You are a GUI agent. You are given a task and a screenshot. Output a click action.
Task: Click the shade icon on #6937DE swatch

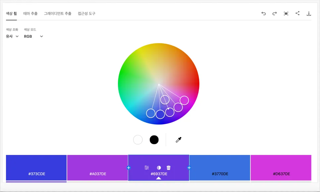(159, 168)
